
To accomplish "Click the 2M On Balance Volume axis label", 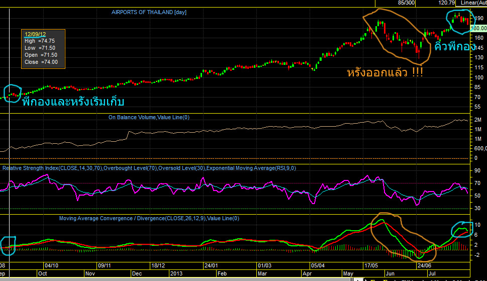I will (478, 120).
